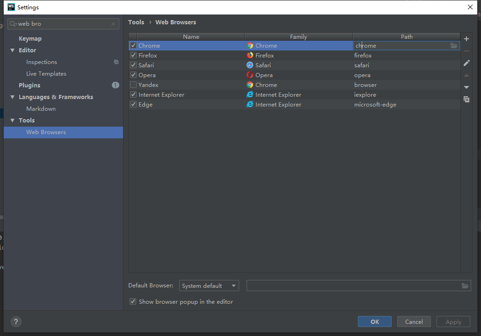This screenshot has height=336, width=481.
Task: Click the microsoft-edge path cell
Action: click(x=407, y=104)
